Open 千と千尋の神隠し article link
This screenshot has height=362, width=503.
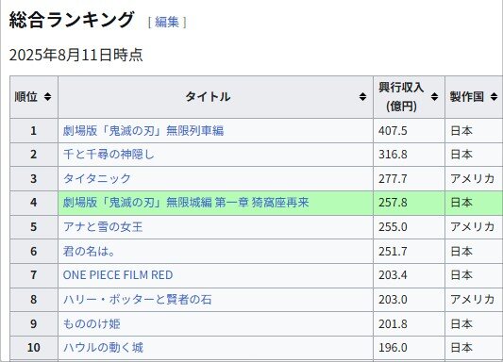point(109,155)
